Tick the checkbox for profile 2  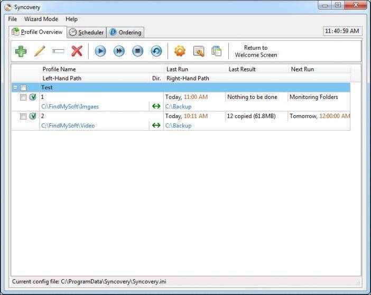click(x=23, y=116)
